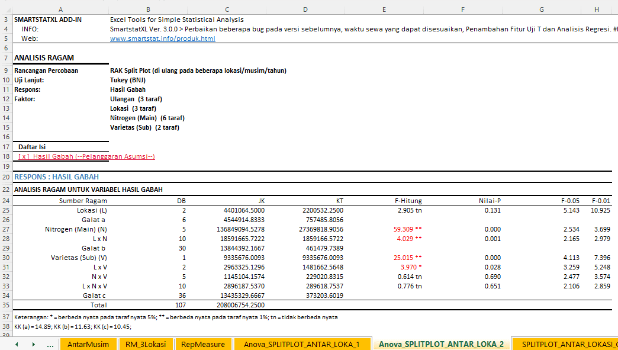The height and width of the screenshot is (350, 618).
Task: Open the "..." sheet list control
Action: tap(50, 344)
